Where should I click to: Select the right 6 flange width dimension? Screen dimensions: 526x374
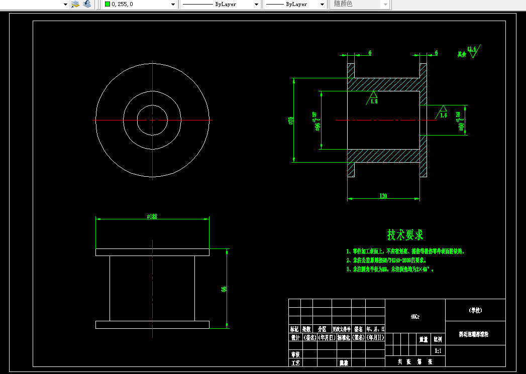pyautogui.click(x=436, y=53)
